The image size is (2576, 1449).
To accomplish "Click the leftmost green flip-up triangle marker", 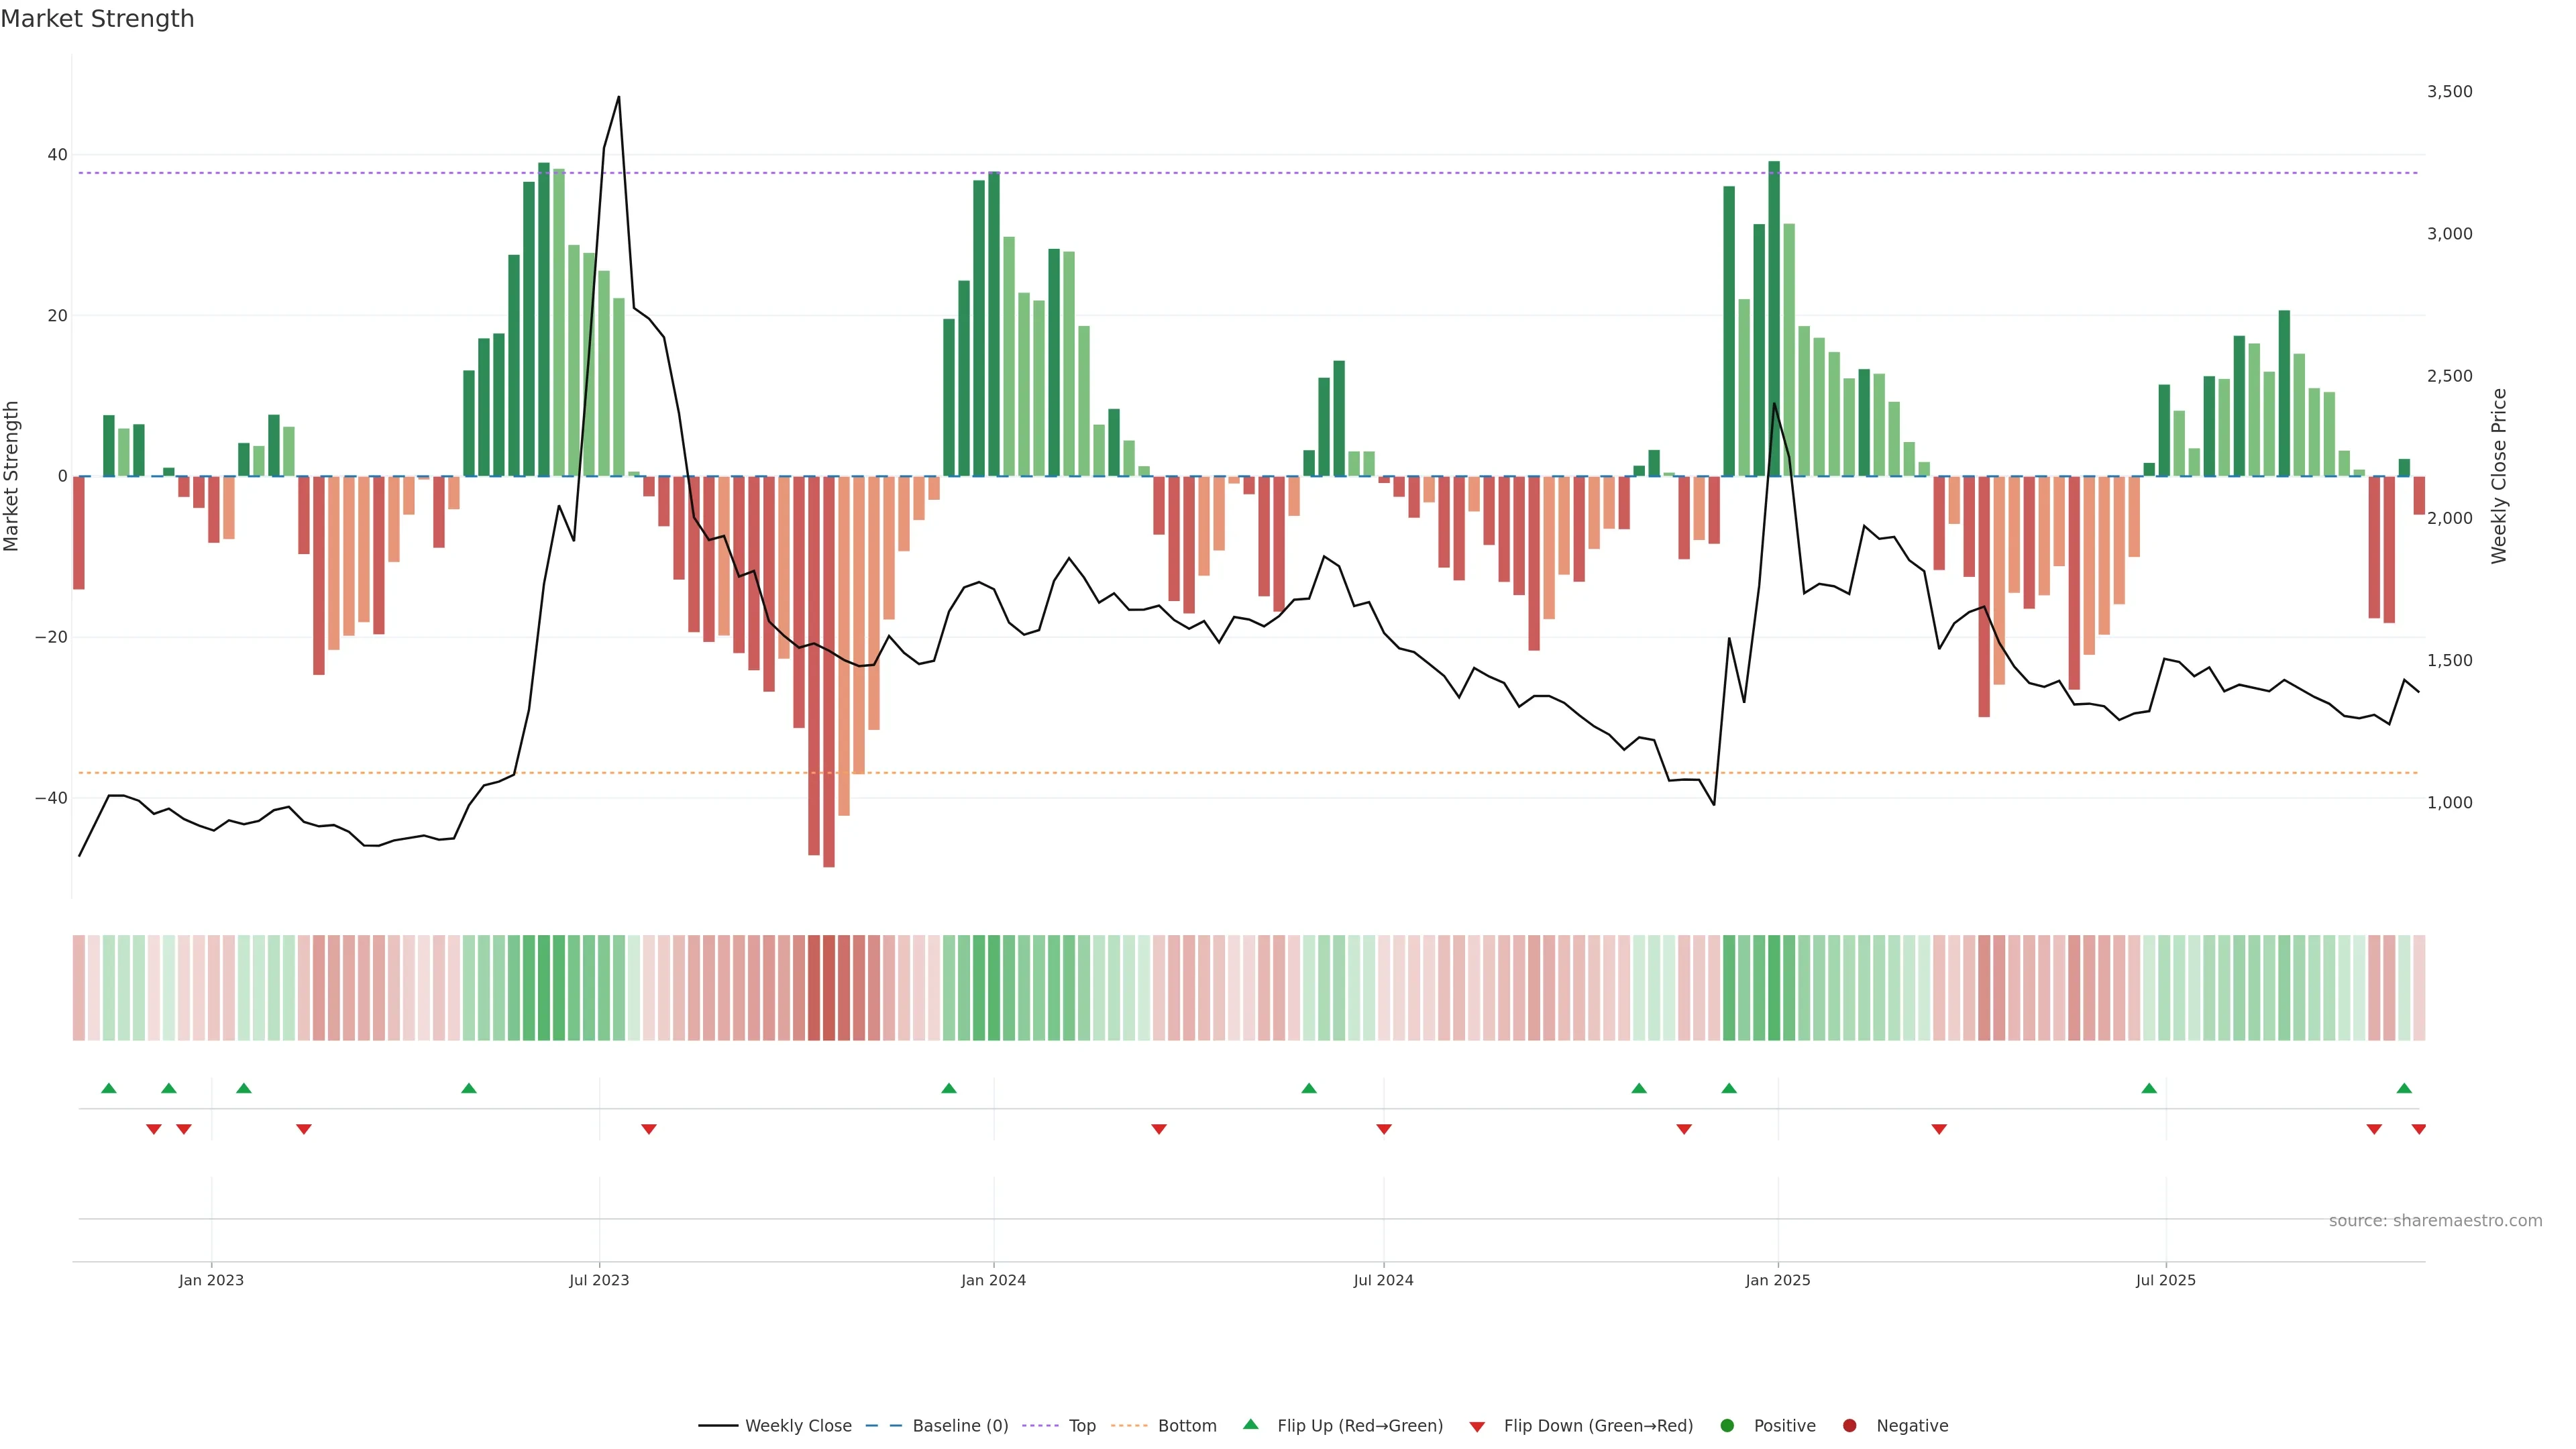I will [109, 1088].
